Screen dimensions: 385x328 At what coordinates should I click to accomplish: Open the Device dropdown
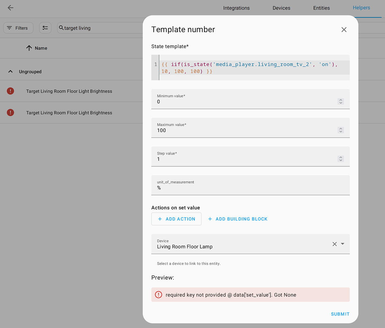tap(343, 244)
